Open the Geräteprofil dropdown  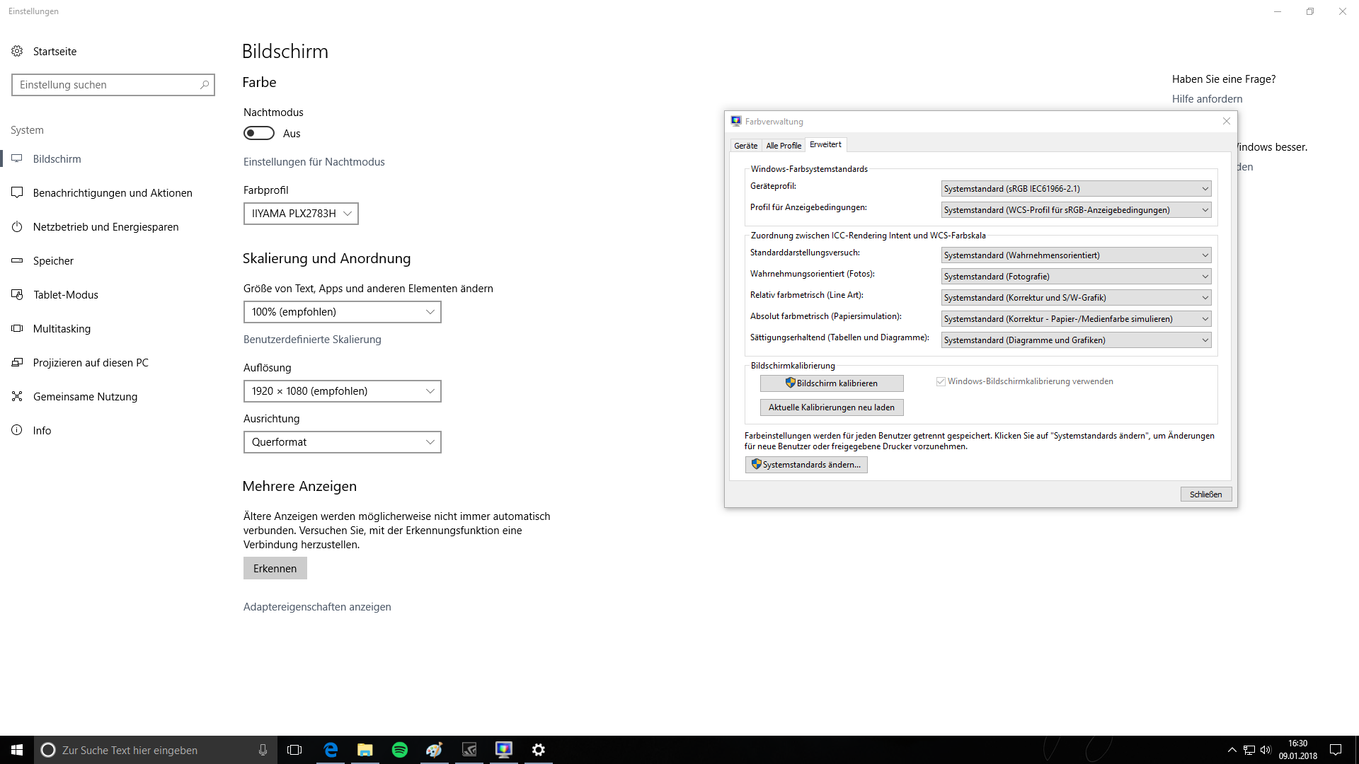1076,189
